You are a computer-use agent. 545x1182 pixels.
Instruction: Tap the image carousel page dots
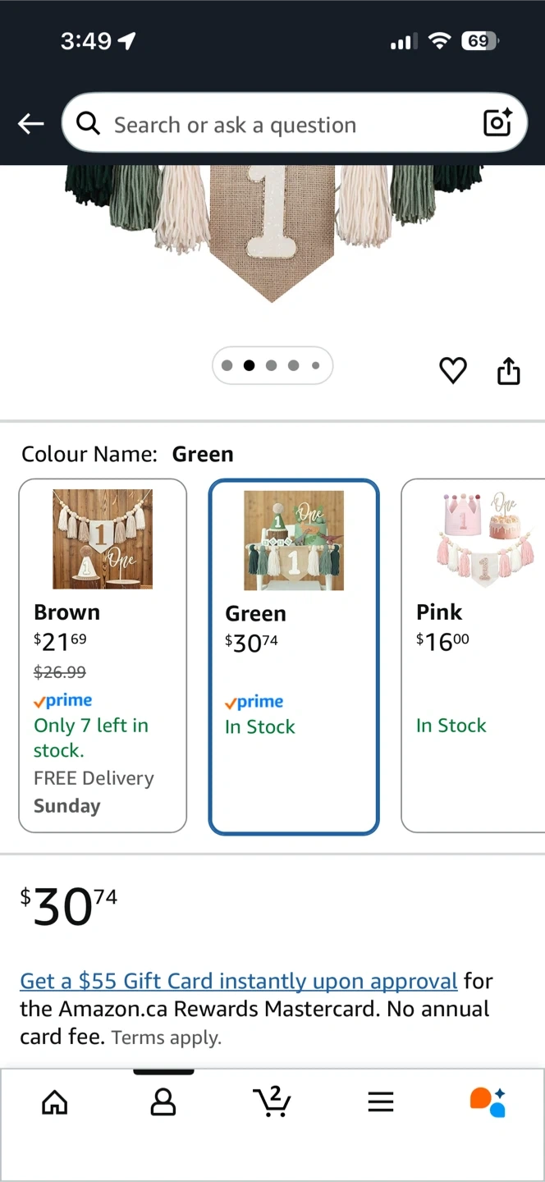pos(272,366)
